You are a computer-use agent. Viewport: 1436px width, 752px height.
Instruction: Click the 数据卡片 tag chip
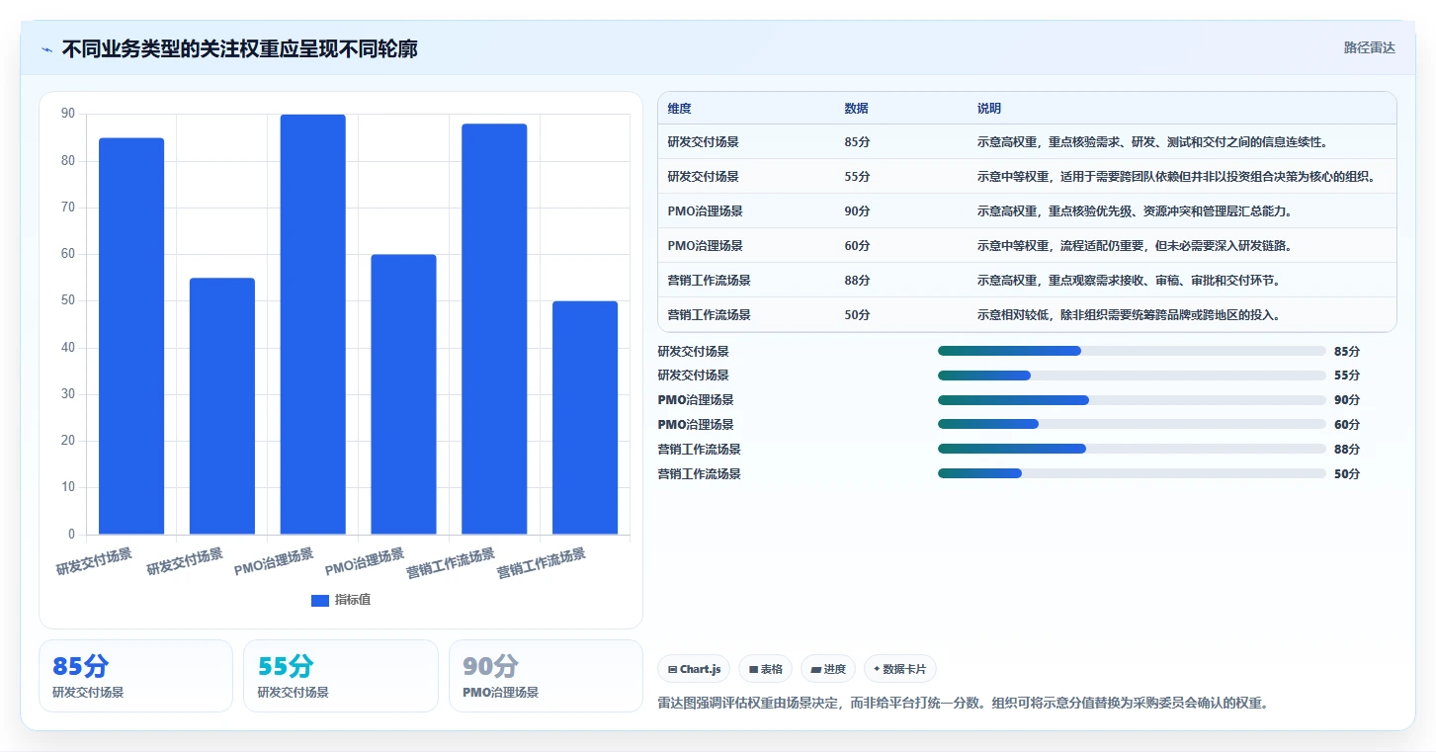click(900, 669)
